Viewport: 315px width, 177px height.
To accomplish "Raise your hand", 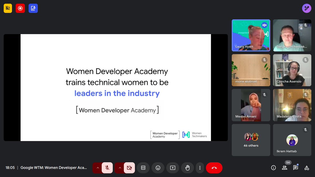I will coord(187,168).
